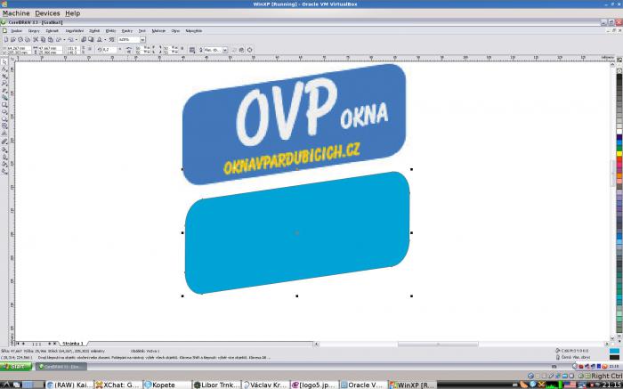Open the outline width dropdown
The width and height of the screenshot is (623, 389).
(225, 50)
